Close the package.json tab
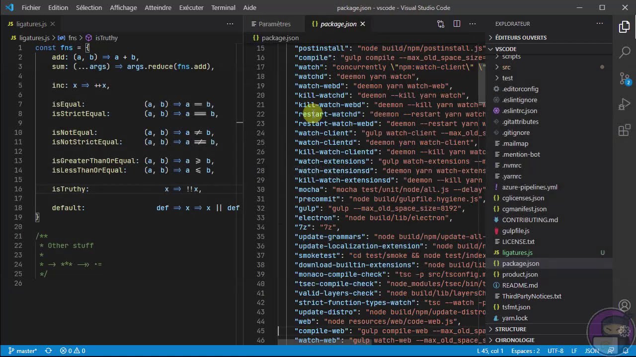 coord(363,24)
